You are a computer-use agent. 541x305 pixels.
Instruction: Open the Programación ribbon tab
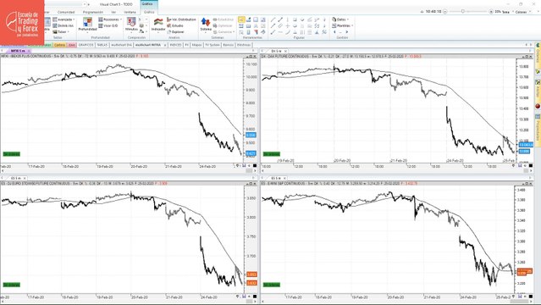[93, 12]
